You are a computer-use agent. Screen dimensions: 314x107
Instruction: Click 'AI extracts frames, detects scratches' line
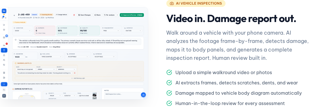236,83
